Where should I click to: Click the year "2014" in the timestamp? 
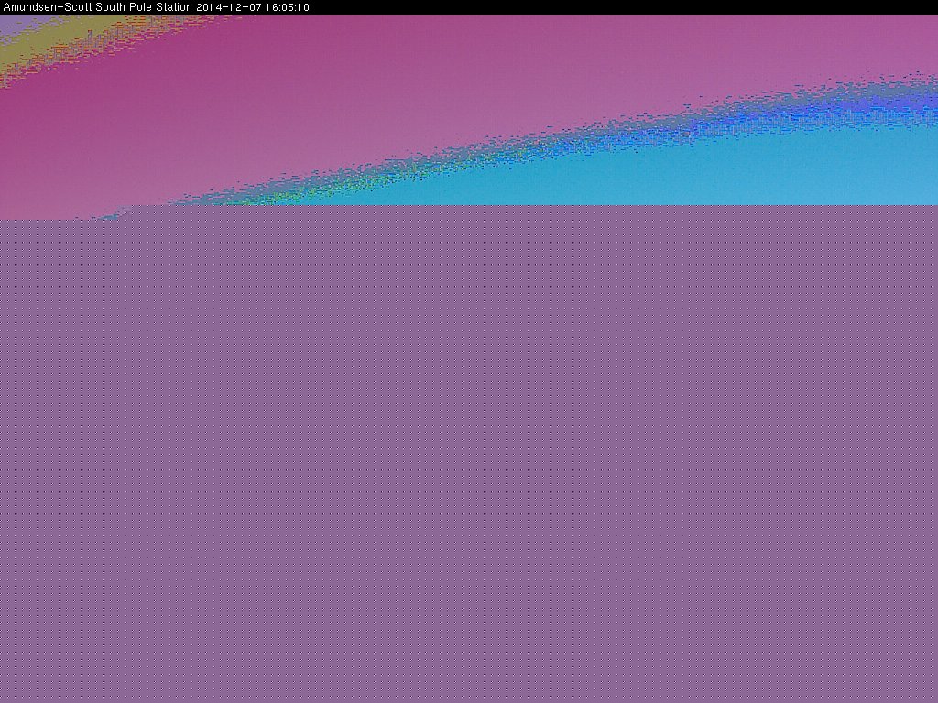[208, 7]
